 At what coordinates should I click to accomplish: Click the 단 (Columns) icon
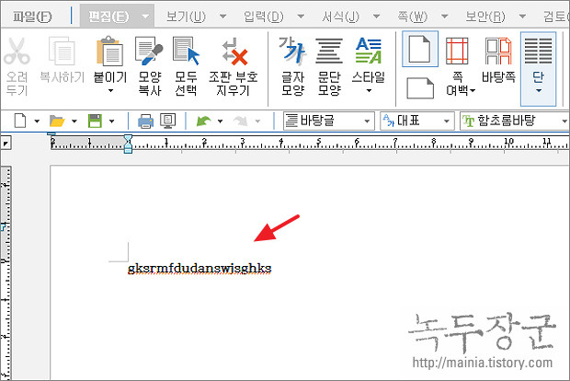point(539,52)
